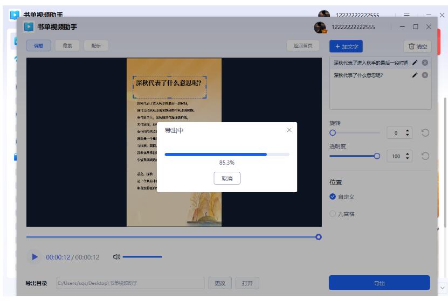Viewport: 448px width, 301px height.
Task: Click the scroll down arrow in background window
Action: [x=442, y=288]
